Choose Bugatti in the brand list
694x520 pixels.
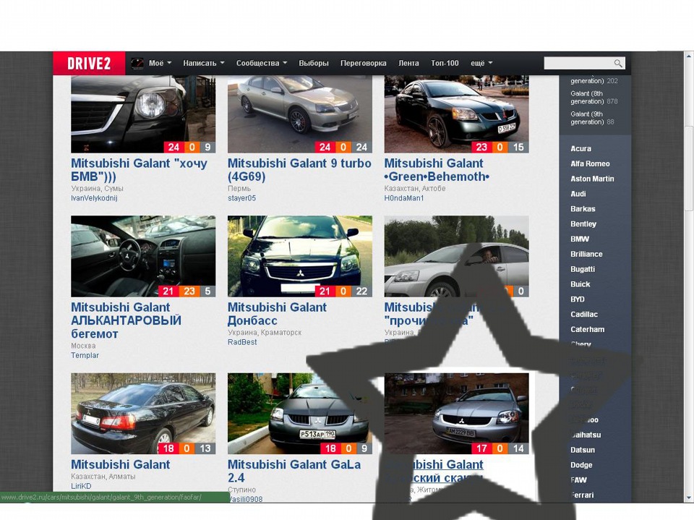coord(583,269)
